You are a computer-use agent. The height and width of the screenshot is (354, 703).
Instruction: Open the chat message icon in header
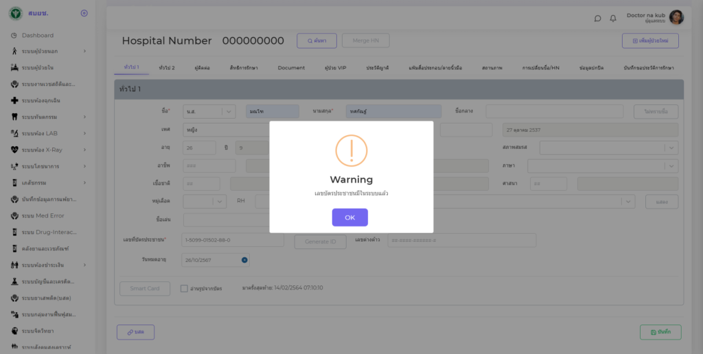pos(597,19)
